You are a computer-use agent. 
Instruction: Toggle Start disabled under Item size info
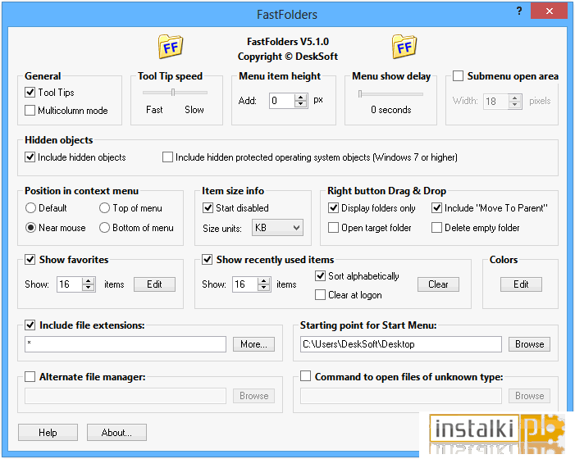[208, 208]
